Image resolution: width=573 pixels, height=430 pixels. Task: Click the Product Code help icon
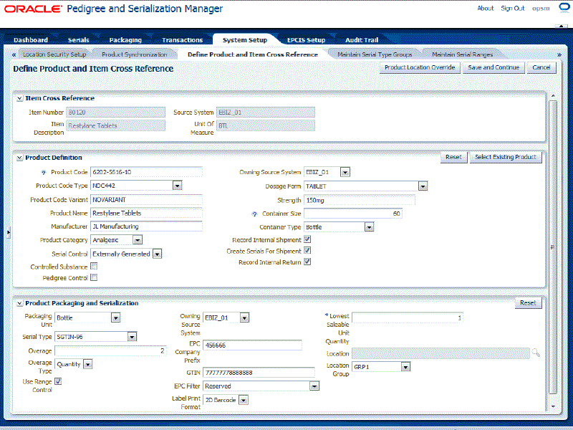(44, 173)
